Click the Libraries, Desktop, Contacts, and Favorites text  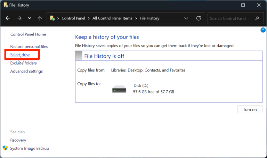[148, 70]
